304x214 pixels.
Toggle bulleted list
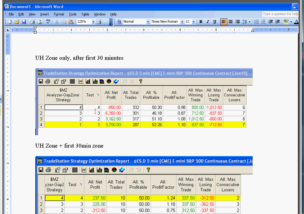(x=264, y=22)
